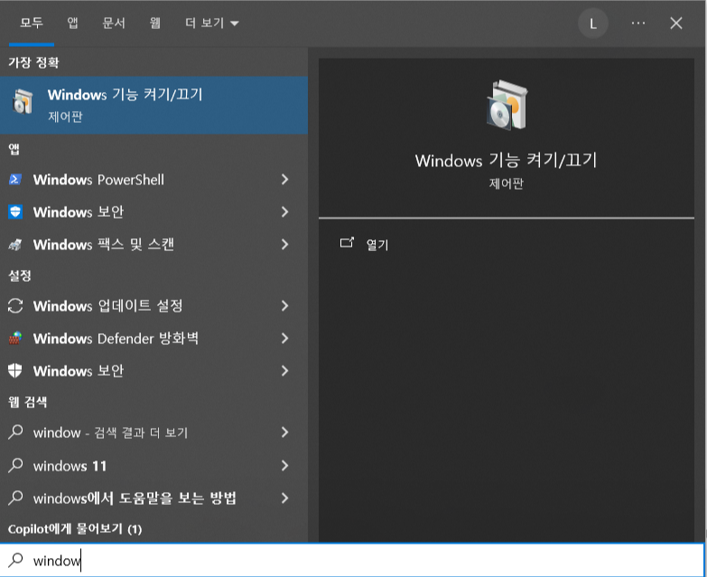
Task: Expand the Windows PowerShell arrow
Action: tap(284, 180)
